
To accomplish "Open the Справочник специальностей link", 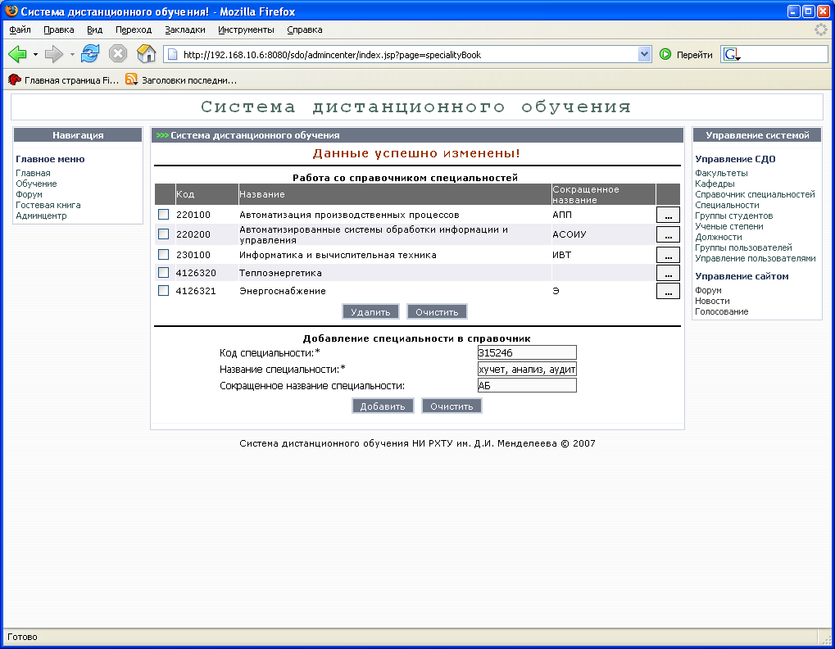I will pyautogui.click(x=755, y=194).
